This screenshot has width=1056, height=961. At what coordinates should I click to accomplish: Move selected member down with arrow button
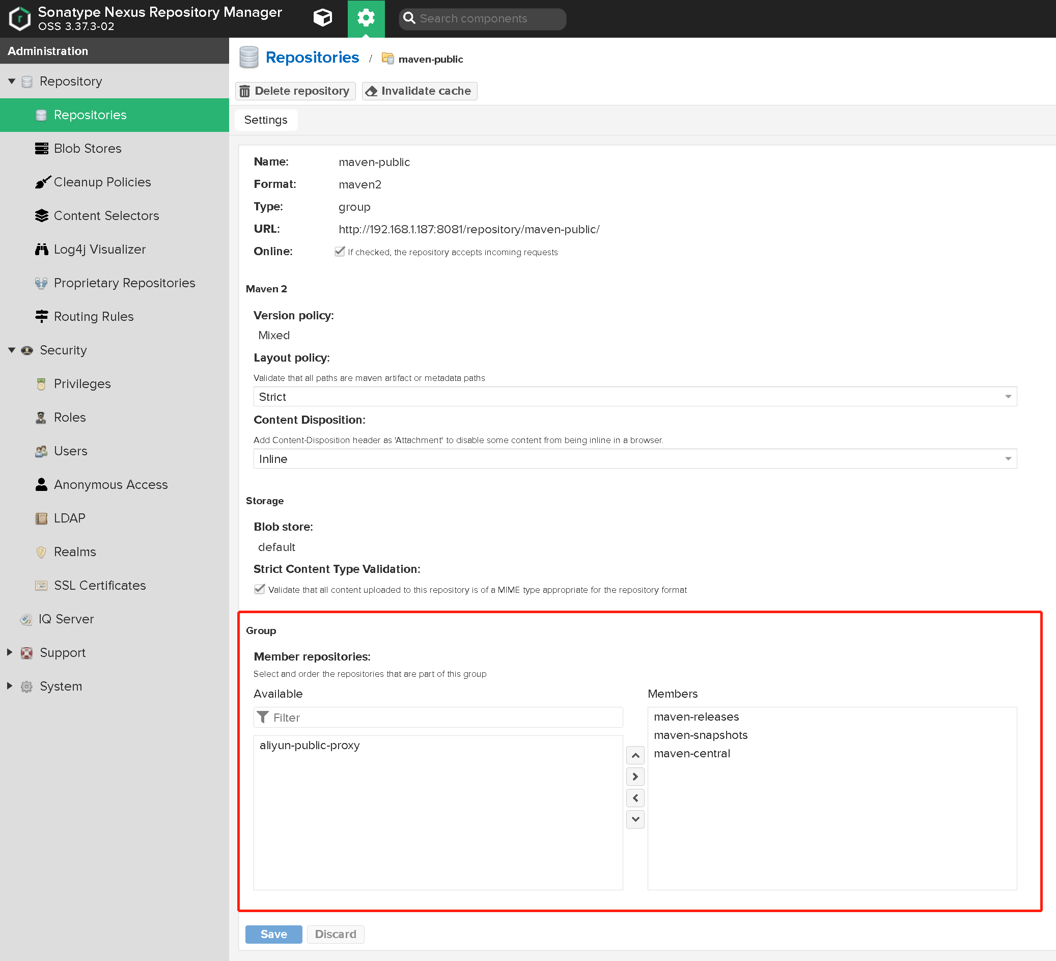pyautogui.click(x=635, y=819)
